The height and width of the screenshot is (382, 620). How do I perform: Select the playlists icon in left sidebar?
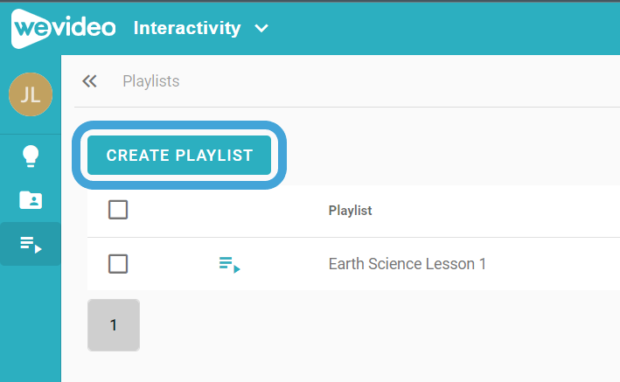(31, 244)
